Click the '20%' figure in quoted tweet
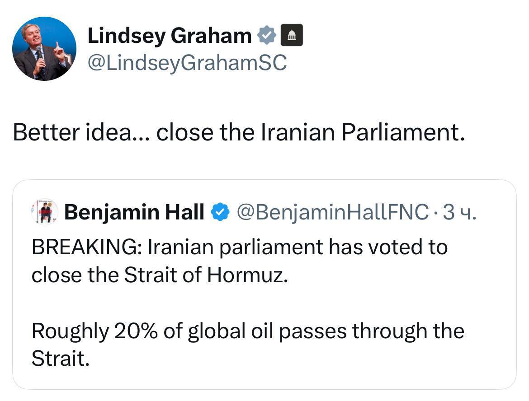This screenshot has width=529, height=401. coord(136,331)
